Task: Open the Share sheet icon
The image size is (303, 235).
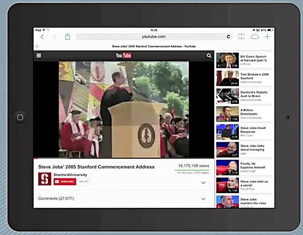Action: click(68, 36)
